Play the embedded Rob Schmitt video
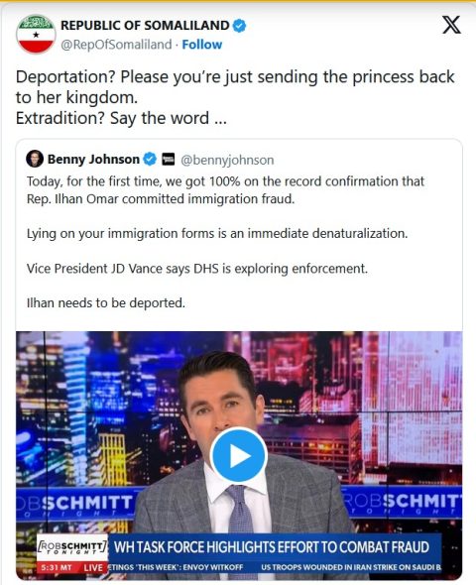Viewport: 476px width, 585px height. (x=238, y=455)
